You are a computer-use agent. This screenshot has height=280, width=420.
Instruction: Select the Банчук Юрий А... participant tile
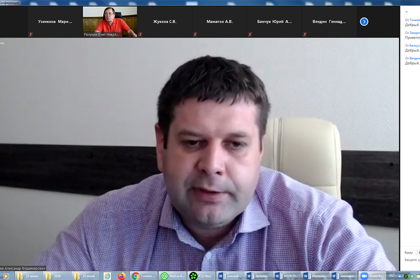274,21
